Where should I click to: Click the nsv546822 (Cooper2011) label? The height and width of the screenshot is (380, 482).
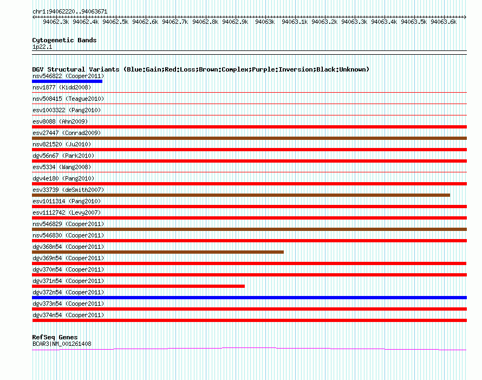68,76
